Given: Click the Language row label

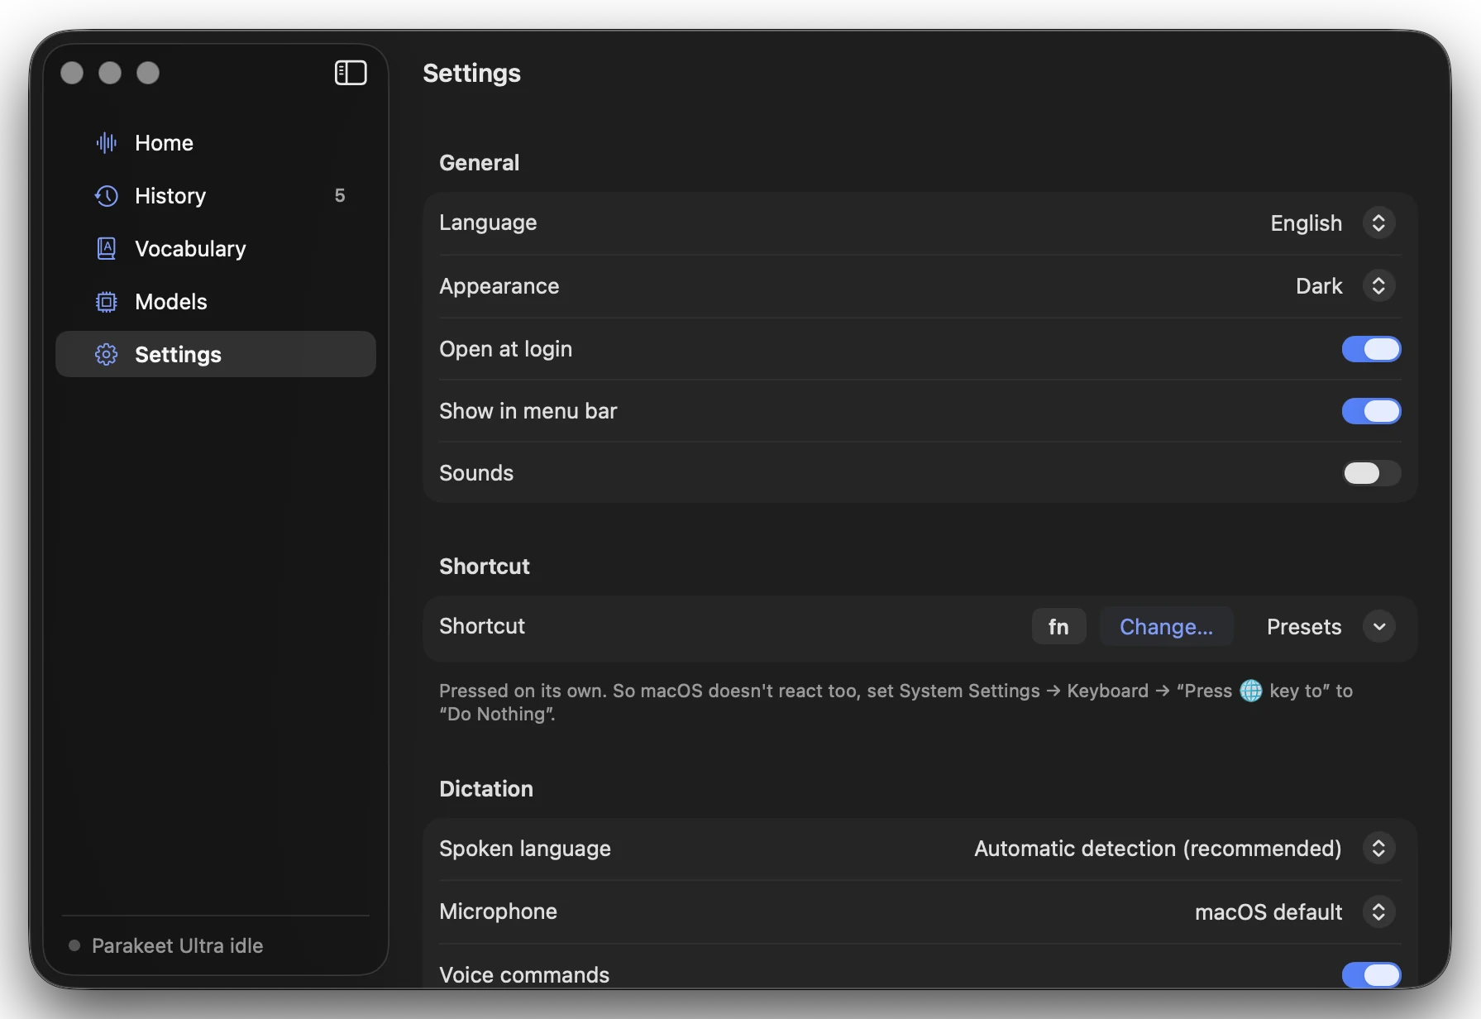Looking at the screenshot, I should (488, 223).
